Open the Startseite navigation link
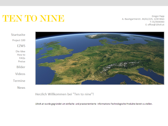This screenshot has width=168, height=126. pos(18,35)
